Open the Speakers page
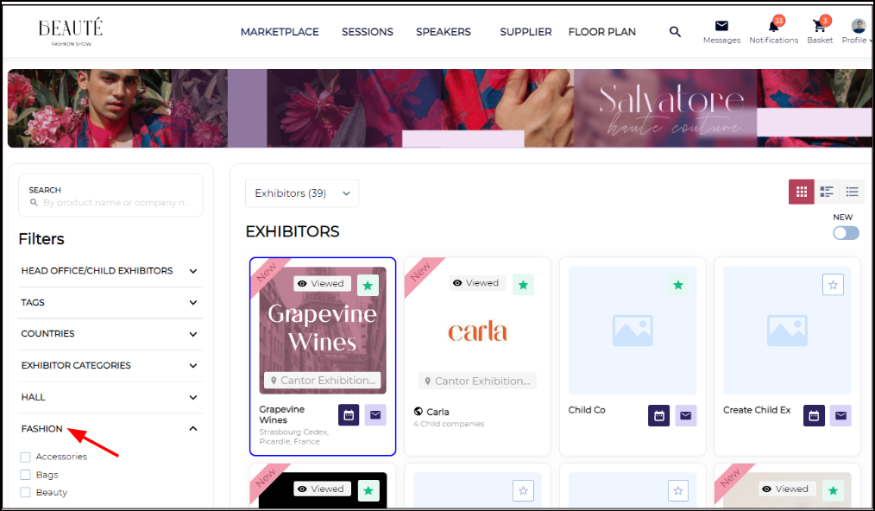 point(443,32)
